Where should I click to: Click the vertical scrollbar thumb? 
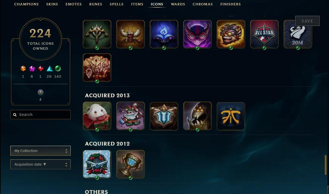[326, 165]
